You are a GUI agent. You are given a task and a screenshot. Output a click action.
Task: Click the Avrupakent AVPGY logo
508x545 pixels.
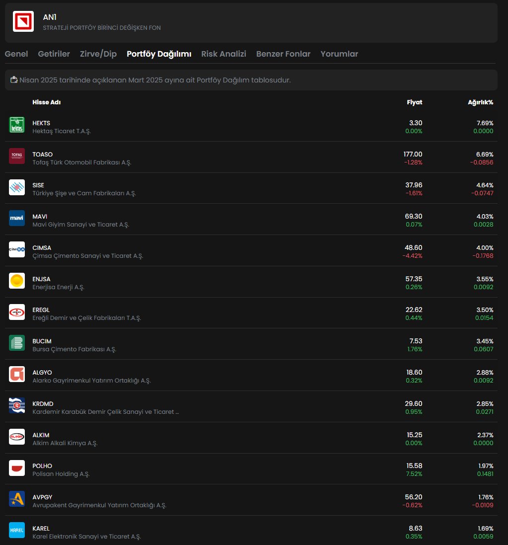click(x=17, y=499)
